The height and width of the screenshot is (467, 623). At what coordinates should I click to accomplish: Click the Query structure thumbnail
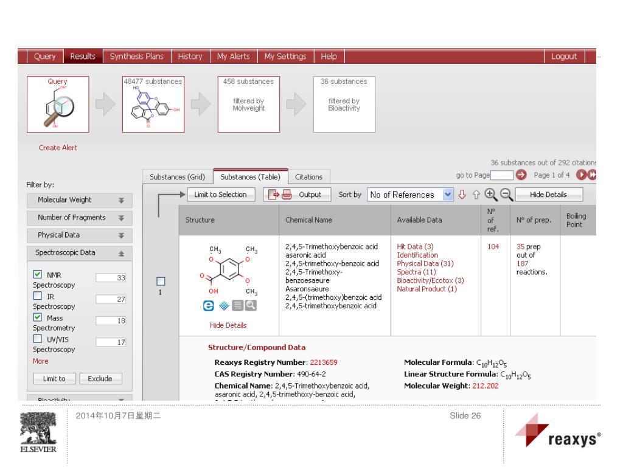point(58,105)
